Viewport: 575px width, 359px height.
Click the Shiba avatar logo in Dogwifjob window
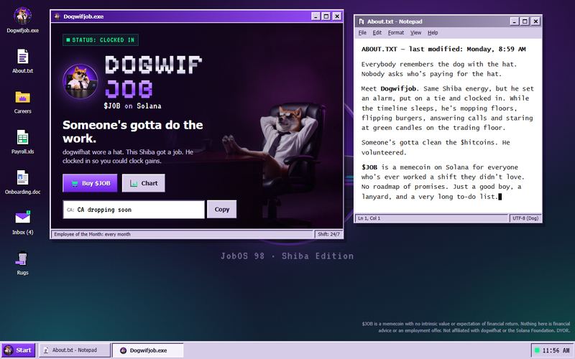pos(80,81)
